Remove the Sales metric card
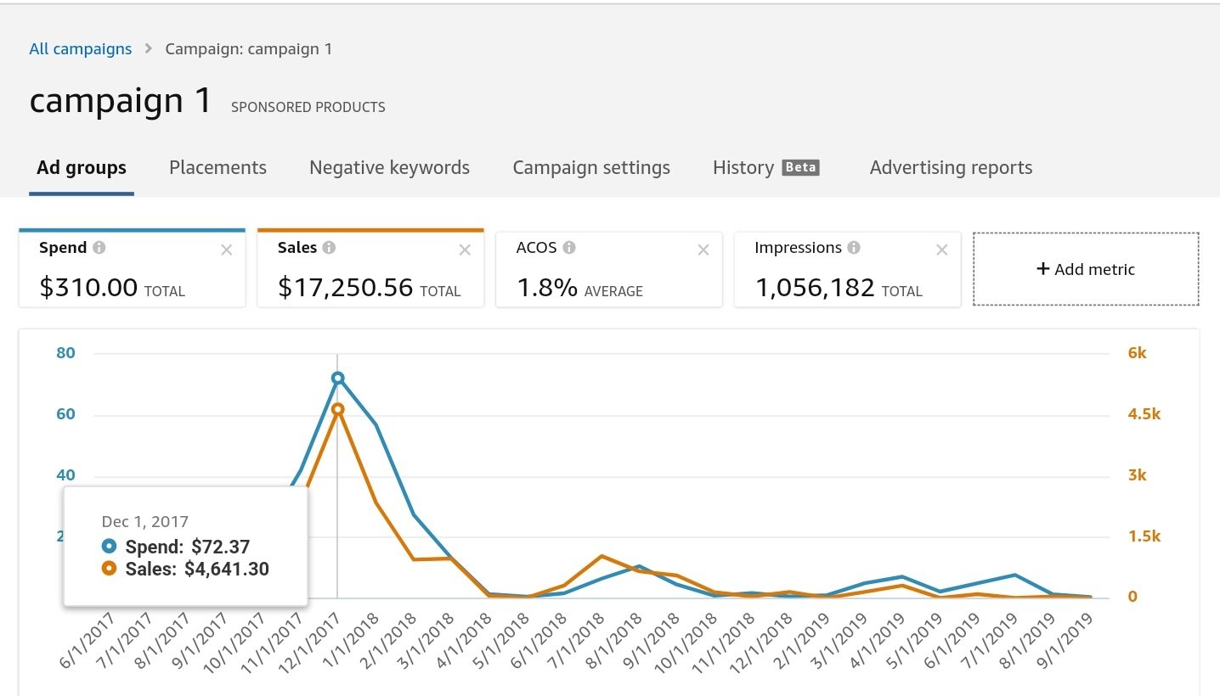Image resolution: width=1220 pixels, height=696 pixels. (465, 250)
